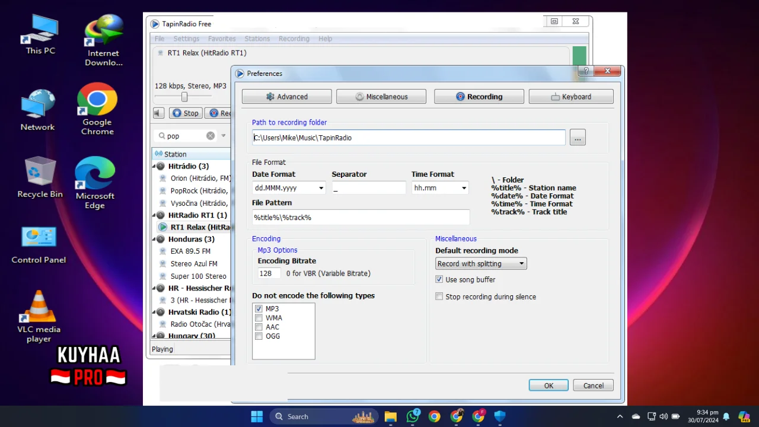This screenshot has width=759, height=427.
Task: Open File Explorer from the taskbar
Action: [390, 416]
